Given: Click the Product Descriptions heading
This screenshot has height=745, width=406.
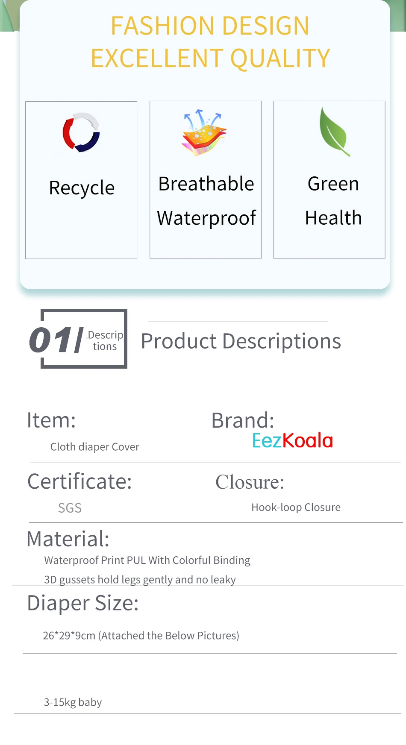Looking at the screenshot, I should pyautogui.click(x=241, y=341).
